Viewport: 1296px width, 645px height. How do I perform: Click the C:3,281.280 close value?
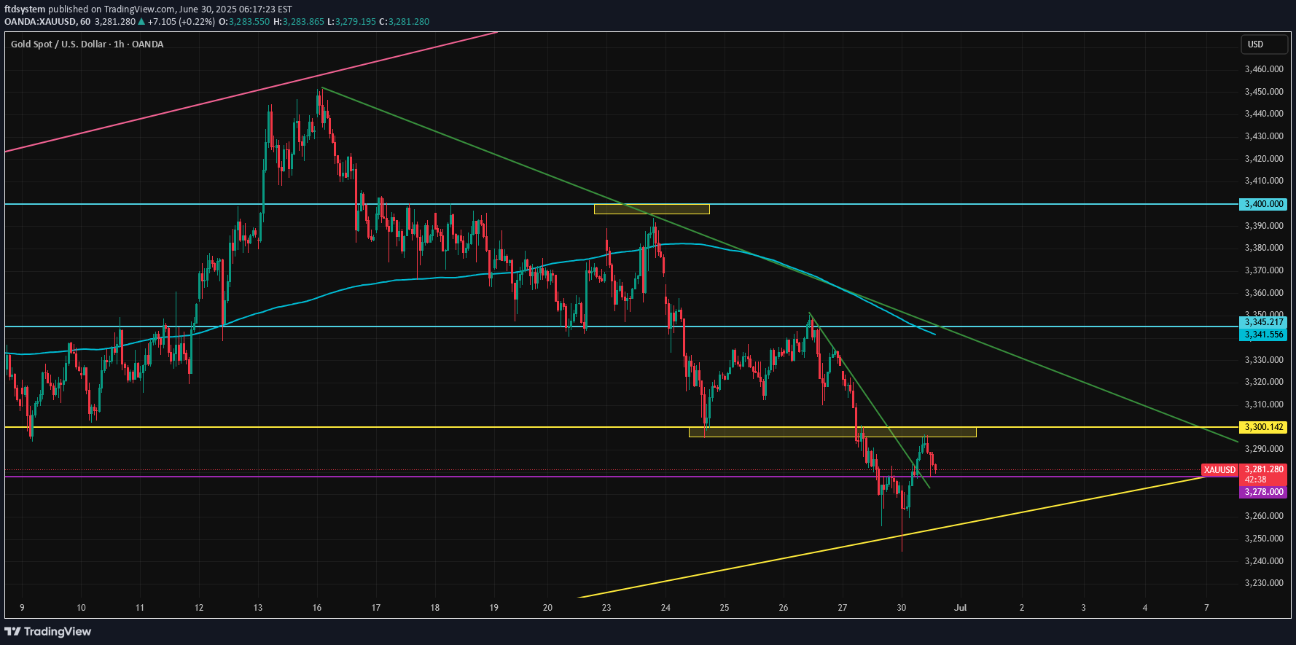405,22
